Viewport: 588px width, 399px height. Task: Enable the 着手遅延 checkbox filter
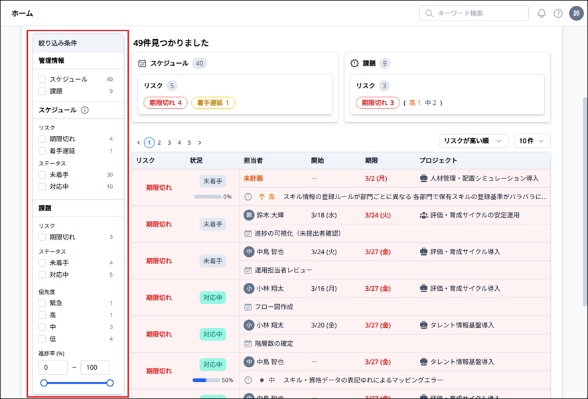42,151
